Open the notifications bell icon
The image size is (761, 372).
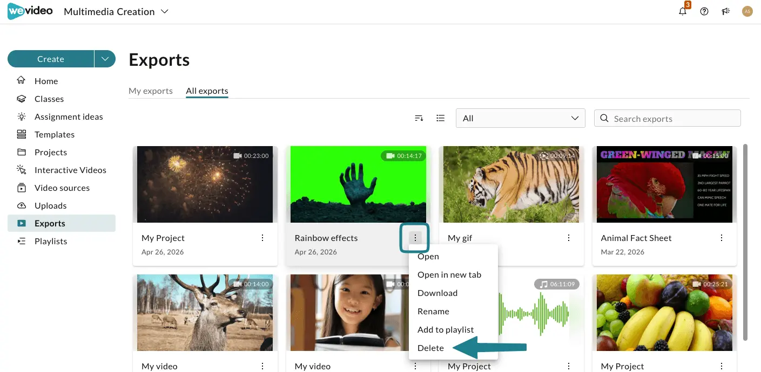tap(683, 11)
